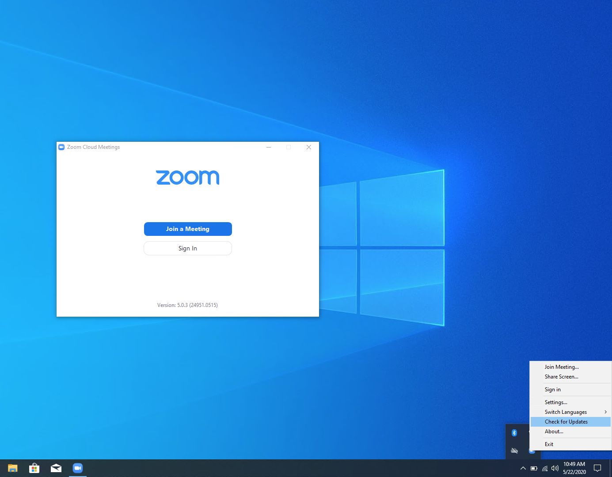Click the version text 5.0.3 (24951.0515)
Screen dimensions: 612x477
[187, 305]
